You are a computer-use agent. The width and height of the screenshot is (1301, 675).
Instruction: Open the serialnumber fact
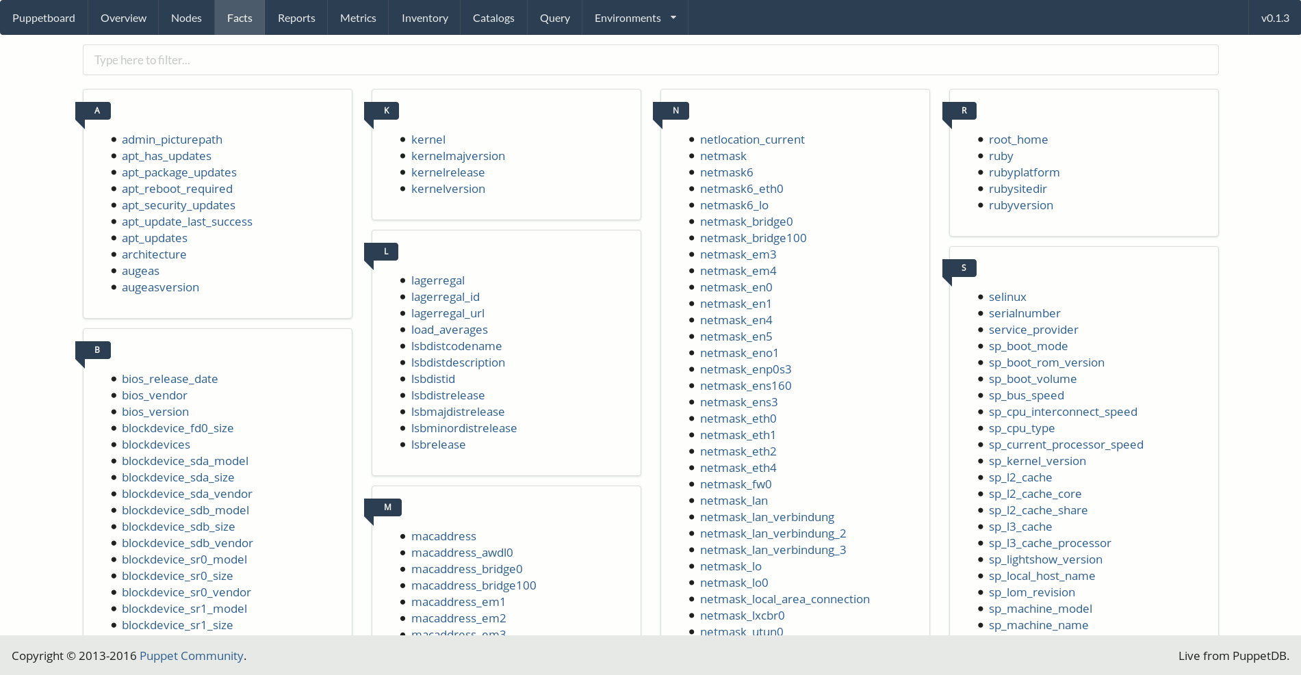(x=1024, y=313)
